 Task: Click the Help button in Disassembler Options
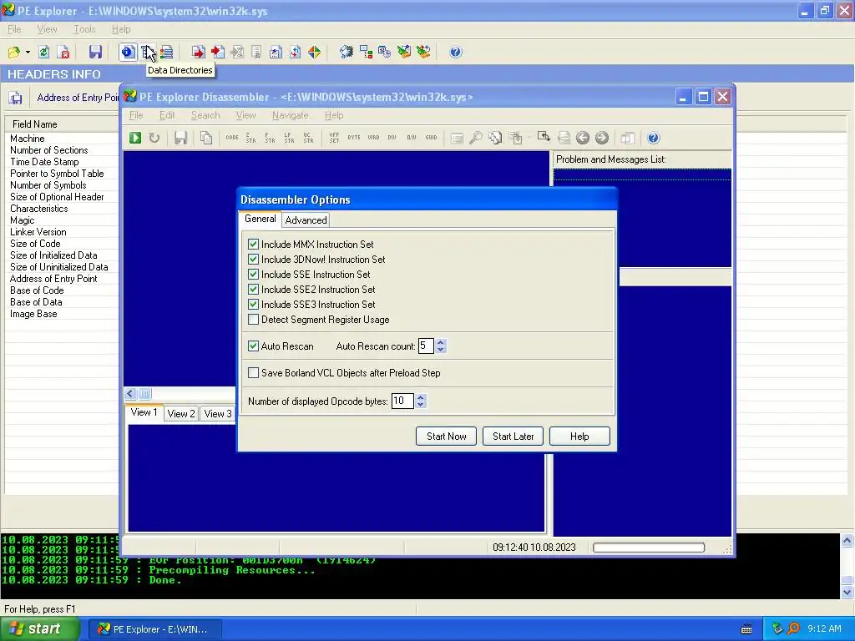click(x=579, y=436)
